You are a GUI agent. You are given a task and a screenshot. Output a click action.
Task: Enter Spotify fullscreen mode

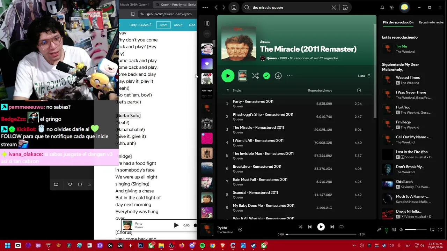(440, 230)
